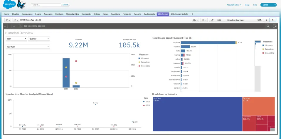Open the bookmarks menu
Screen dimensions: 281x139
click(x=204, y=20)
